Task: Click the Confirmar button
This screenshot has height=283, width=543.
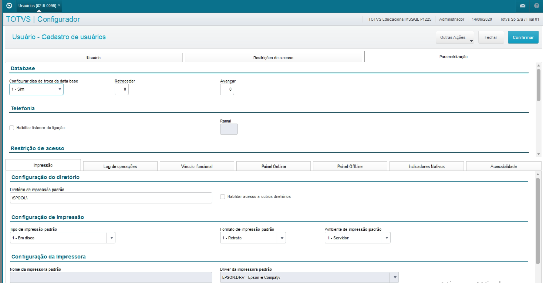Action: 523,37
